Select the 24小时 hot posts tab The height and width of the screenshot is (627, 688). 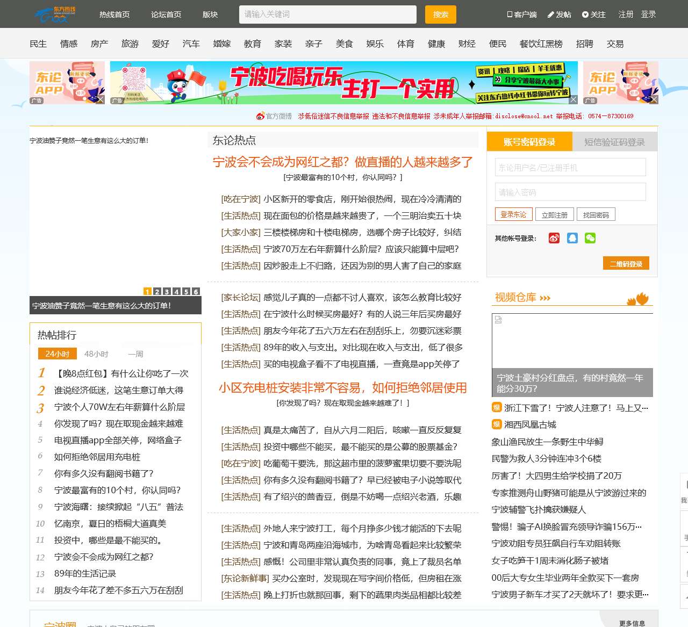click(58, 354)
